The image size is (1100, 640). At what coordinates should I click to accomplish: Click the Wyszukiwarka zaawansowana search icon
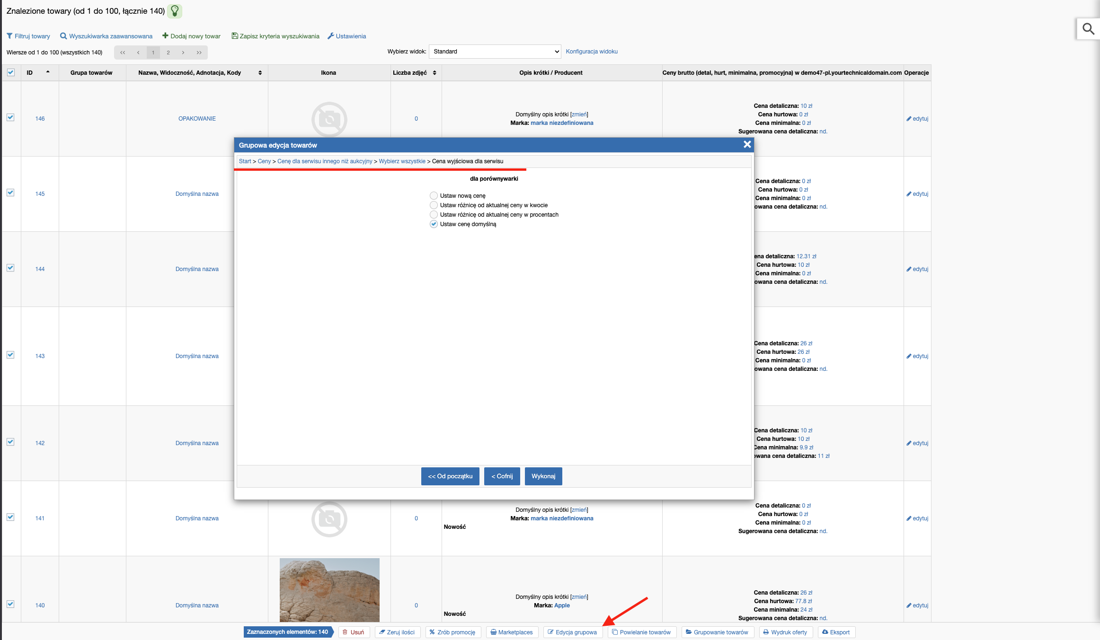[x=63, y=36]
